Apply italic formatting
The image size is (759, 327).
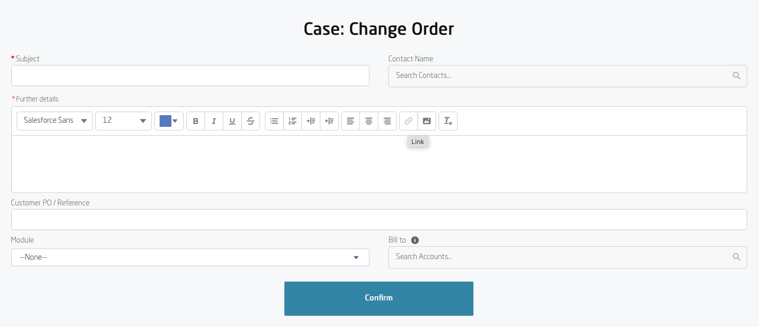pyautogui.click(x=214, y=121)
